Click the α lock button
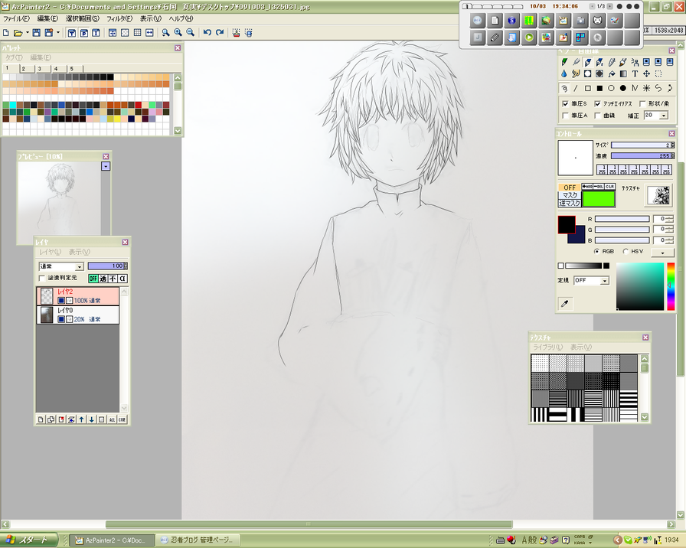 [122, 279]
